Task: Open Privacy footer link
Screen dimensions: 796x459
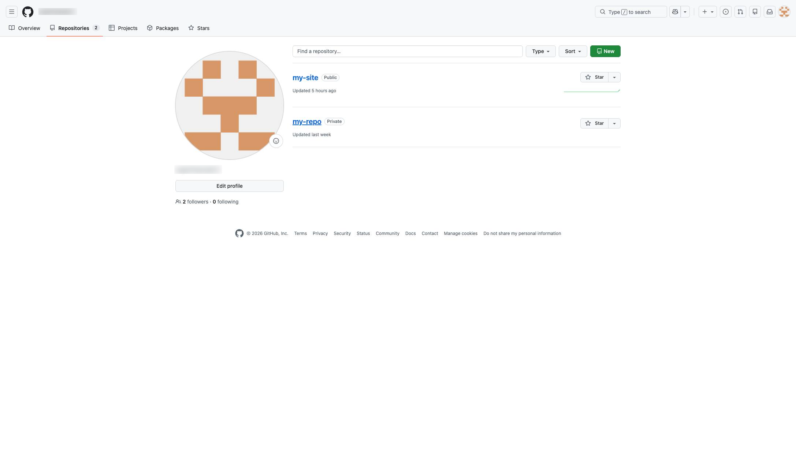Action: 320,234
